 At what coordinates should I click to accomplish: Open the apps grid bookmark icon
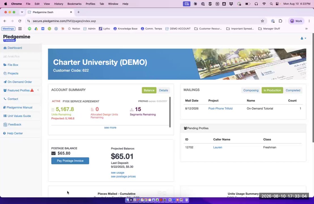click(x=20, y=29)
